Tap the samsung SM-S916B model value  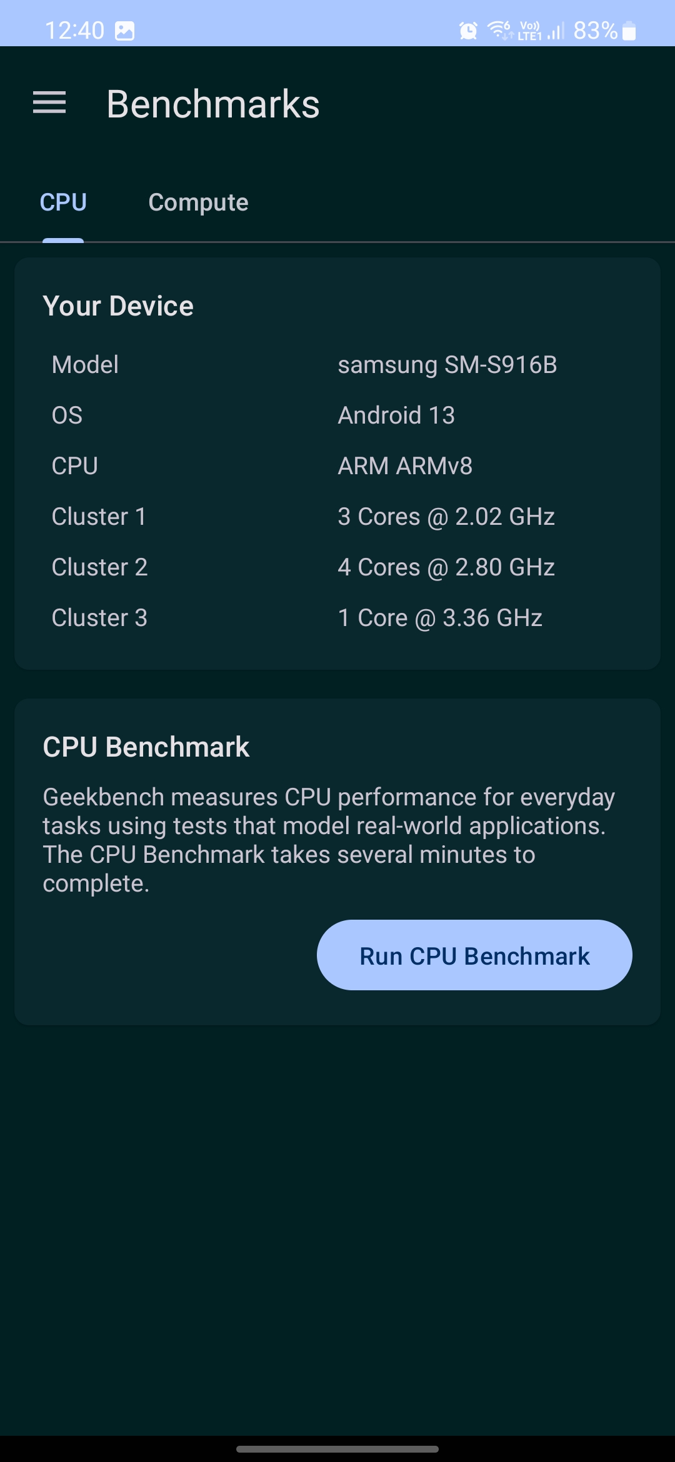pyautogui.click(x=447, y=365)
